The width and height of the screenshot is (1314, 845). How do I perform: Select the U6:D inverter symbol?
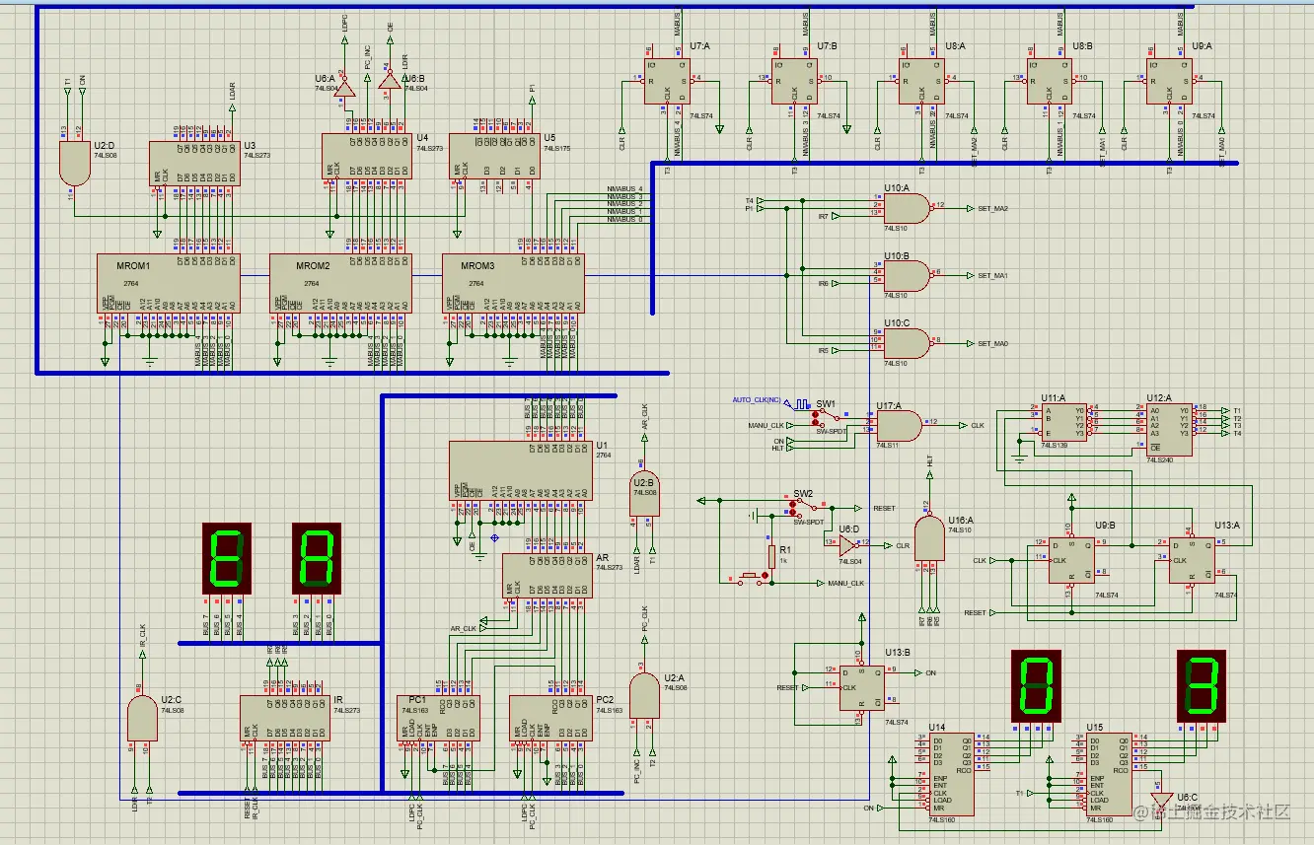[848, 544]
